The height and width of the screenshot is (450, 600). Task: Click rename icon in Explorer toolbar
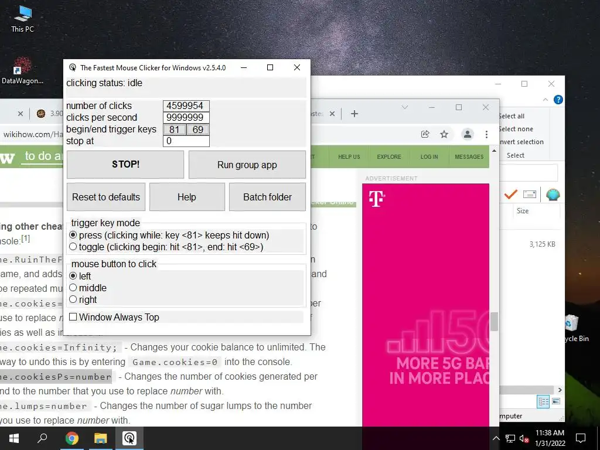pos(530,195)
